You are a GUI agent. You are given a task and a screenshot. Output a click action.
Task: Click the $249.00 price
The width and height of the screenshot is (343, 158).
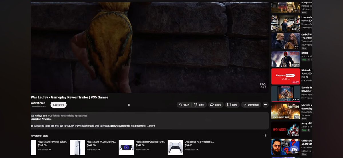pyautogui.click(x=140, y=145)
